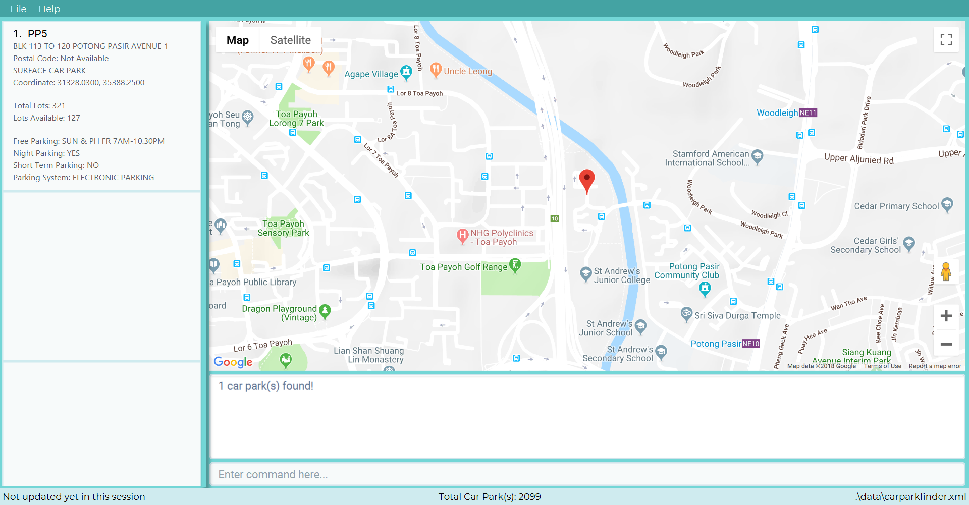The height and width of the screenshot is (505, 969).
Task: Open Terms of Use link
Action: tap(882, 366)
